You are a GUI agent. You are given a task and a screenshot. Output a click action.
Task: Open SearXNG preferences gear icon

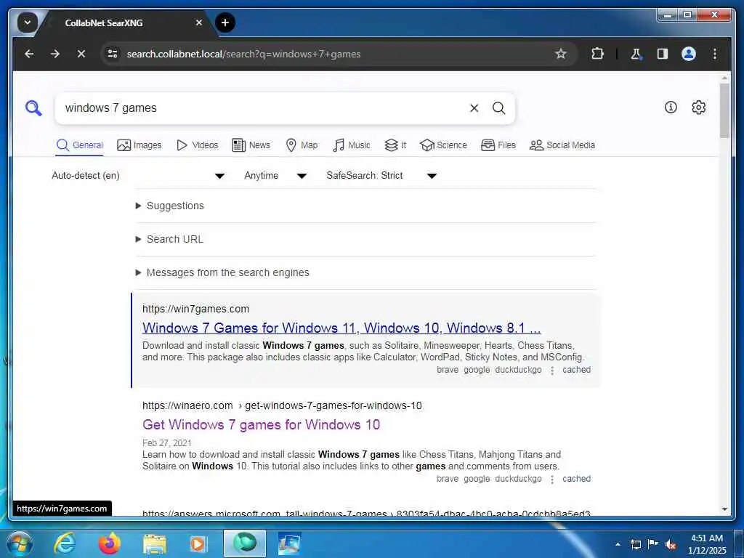pyautogui.click(x=698, y=108)
